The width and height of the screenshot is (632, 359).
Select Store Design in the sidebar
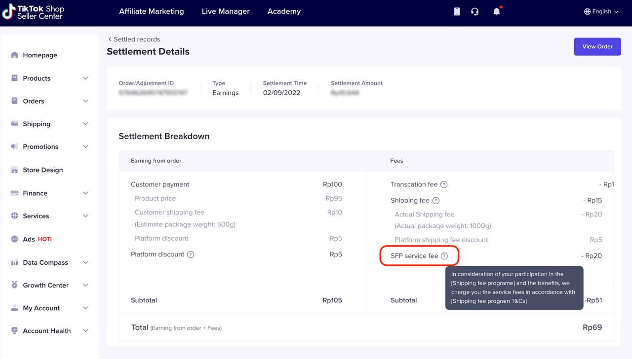(x=42, y=170)
